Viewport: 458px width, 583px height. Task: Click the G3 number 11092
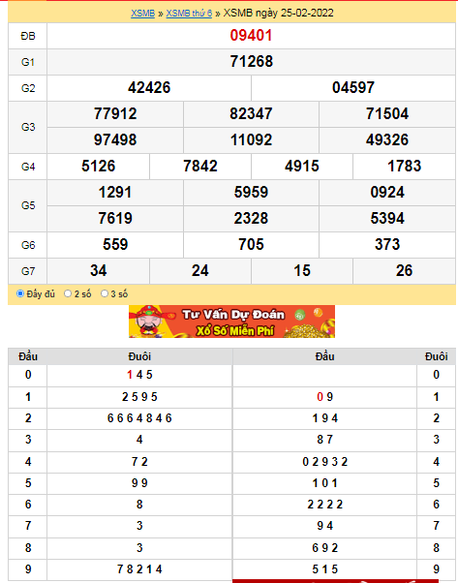[251, 139]
